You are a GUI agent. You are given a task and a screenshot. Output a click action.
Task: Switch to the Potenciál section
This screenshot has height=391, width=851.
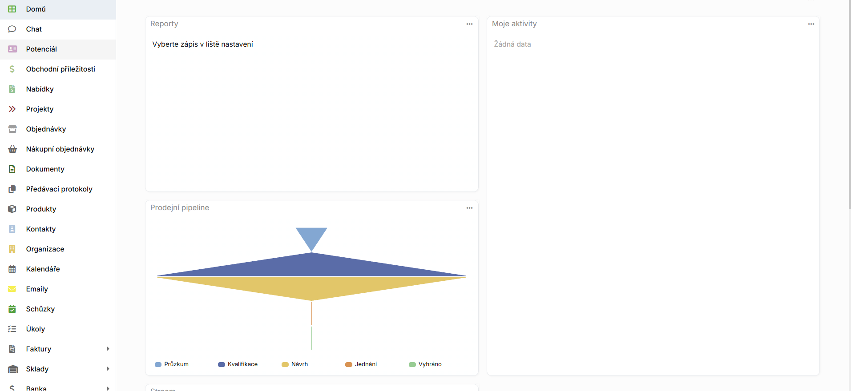41,49
